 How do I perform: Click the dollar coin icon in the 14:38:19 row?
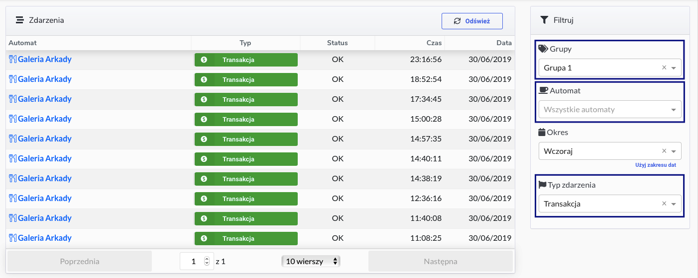204,179
